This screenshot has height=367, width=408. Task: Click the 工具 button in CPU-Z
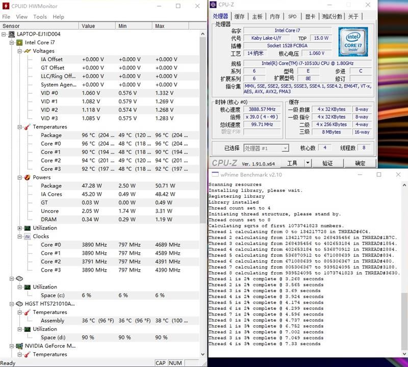point(292,163)
